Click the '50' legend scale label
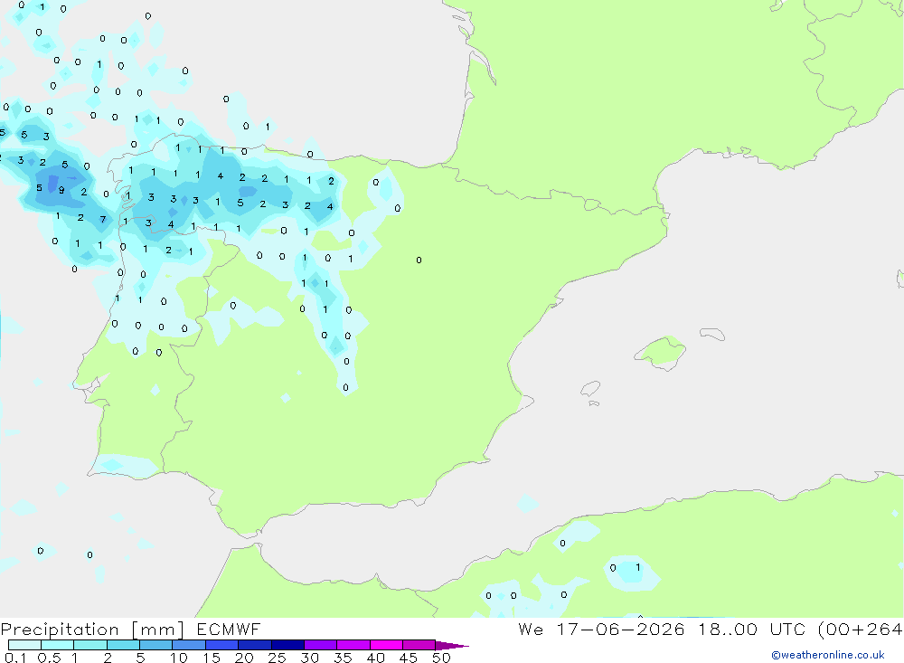The image size is (904, 663). coord(441,658)
